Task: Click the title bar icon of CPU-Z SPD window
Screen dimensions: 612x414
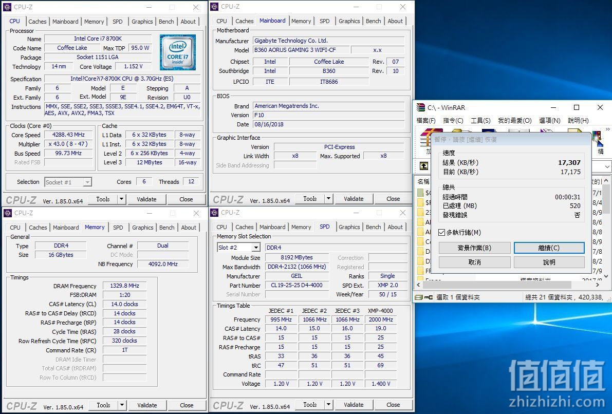Action: click(214, 213)
